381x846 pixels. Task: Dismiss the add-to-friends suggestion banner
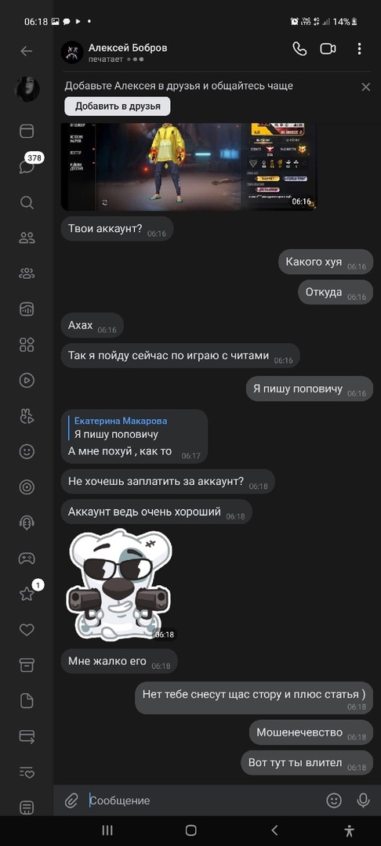[x=366, y=87]
